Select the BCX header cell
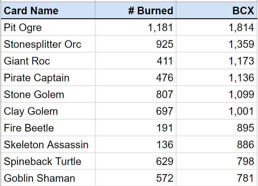 tap(243, 11)
